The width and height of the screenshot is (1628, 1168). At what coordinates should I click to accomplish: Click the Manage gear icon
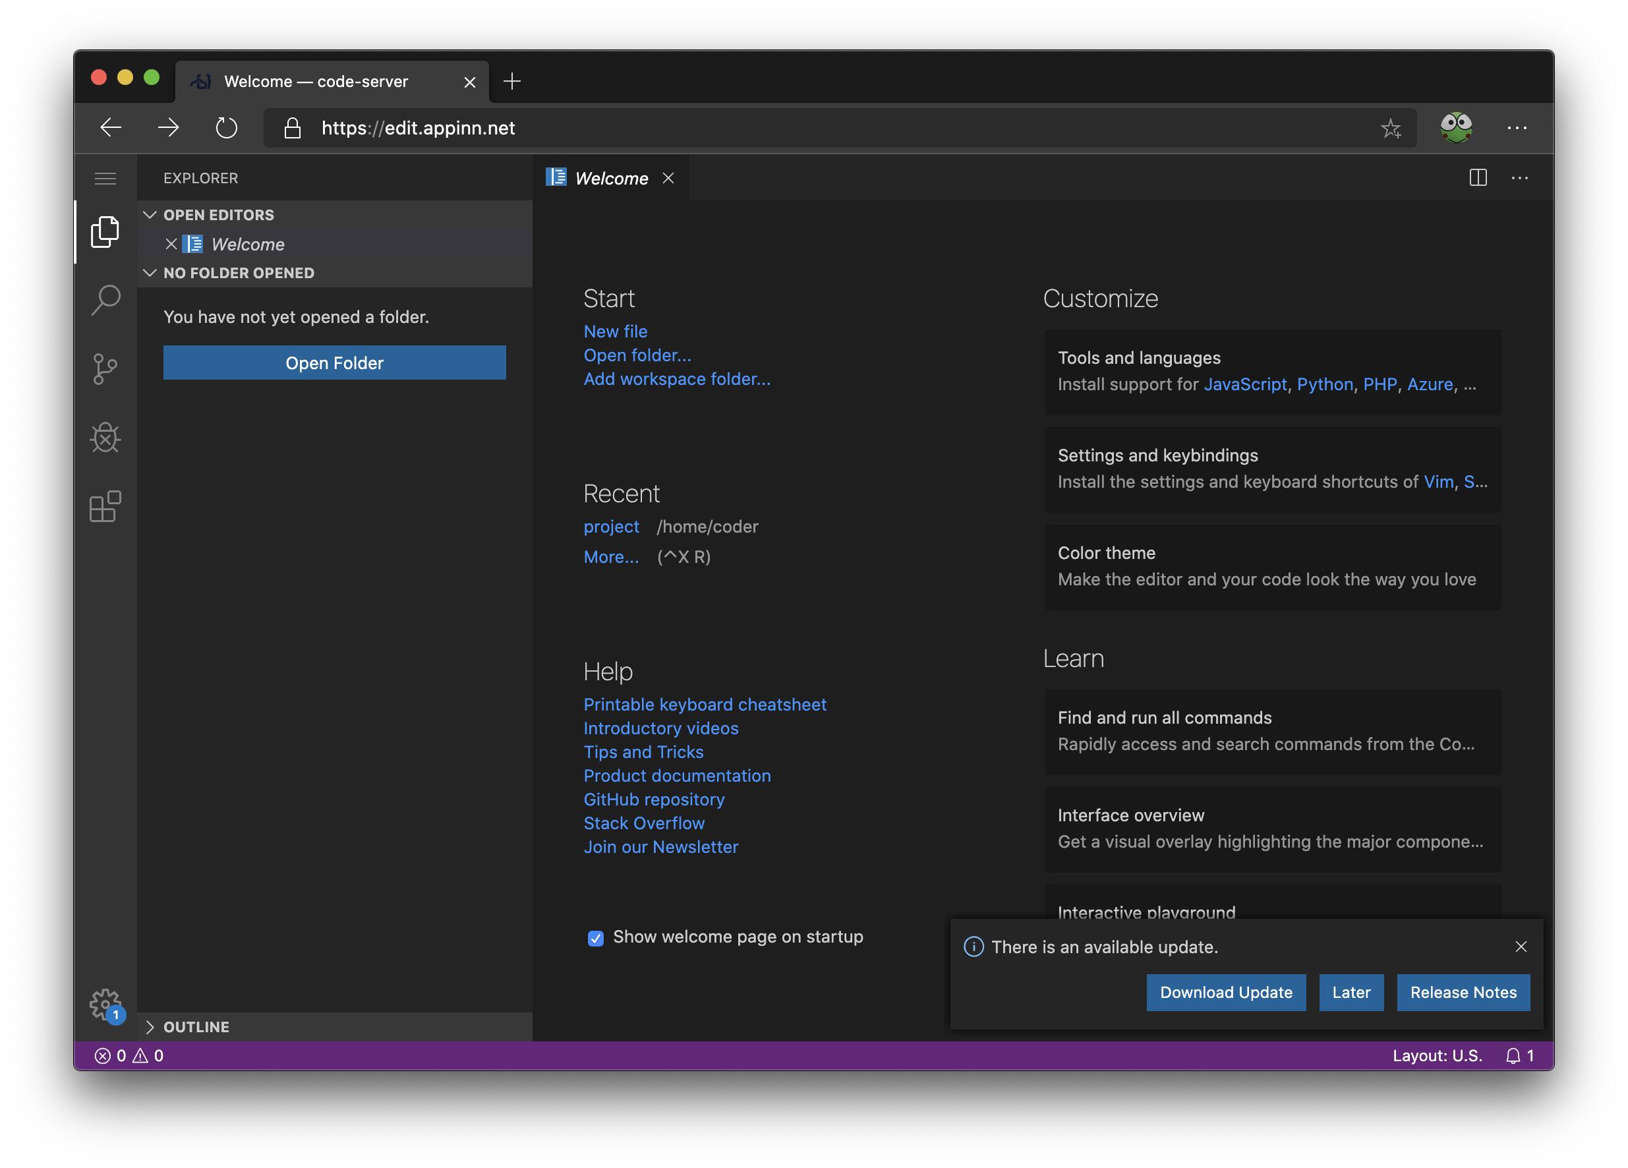pyautogui.click(x=105, y=1004)
